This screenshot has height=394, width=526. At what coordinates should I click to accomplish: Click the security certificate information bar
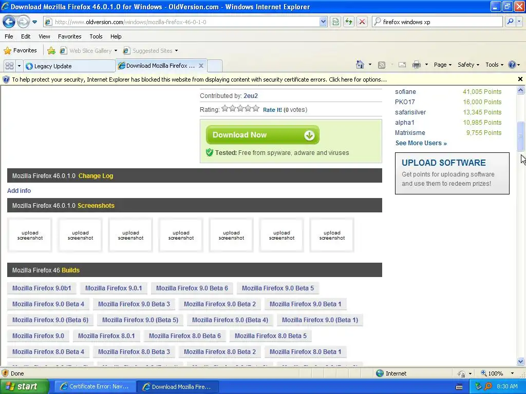click(258, 80)
